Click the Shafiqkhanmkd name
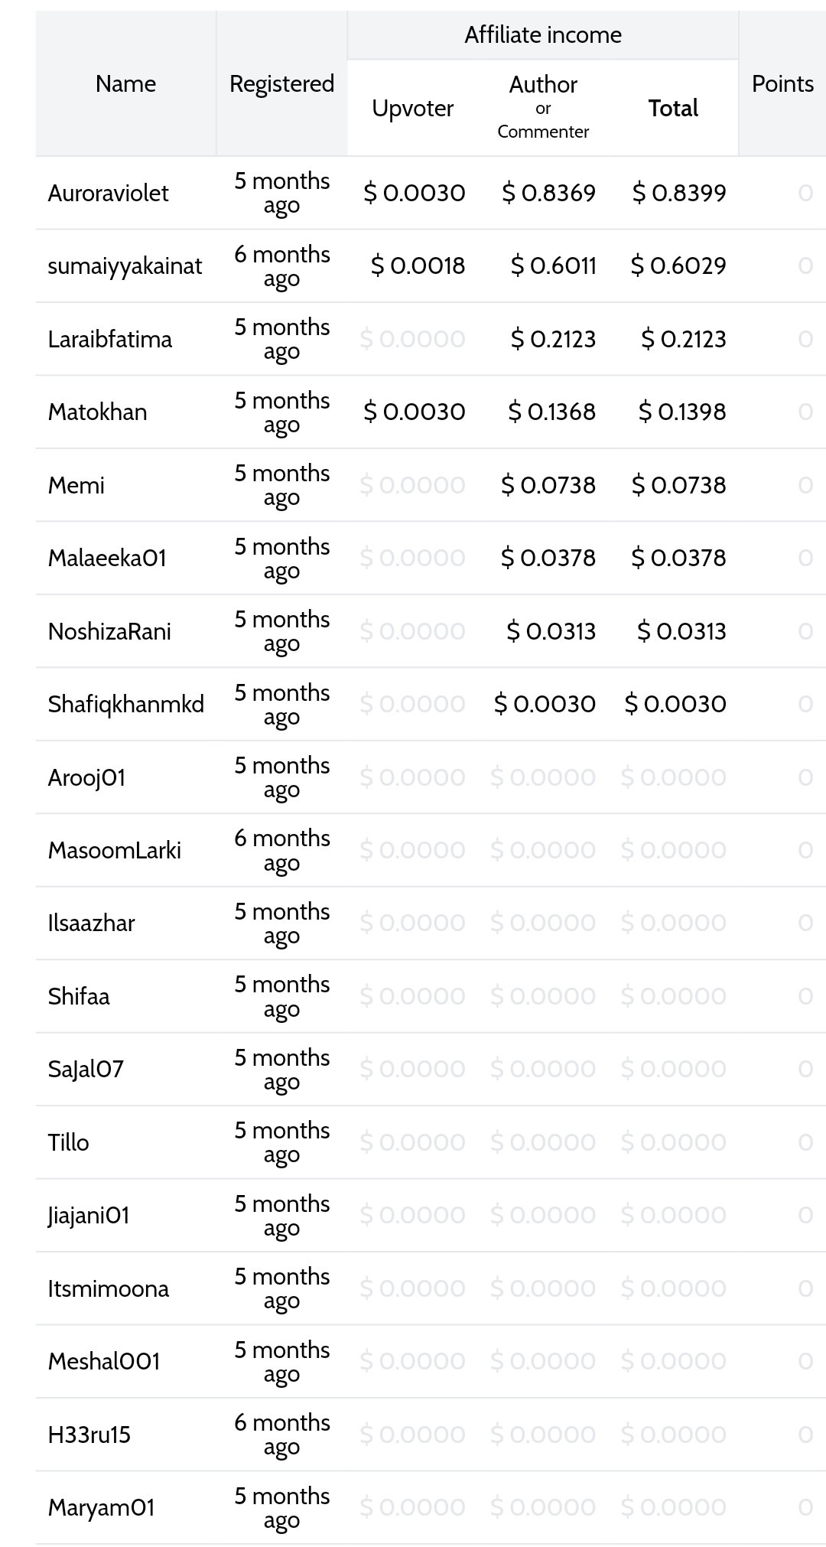 [x=125, y=704]
